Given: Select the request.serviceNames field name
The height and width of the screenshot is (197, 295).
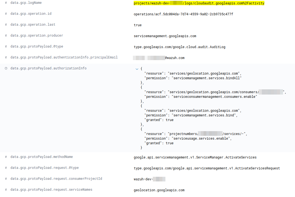Looking at the screenshot, I should (x=51, y=190).
